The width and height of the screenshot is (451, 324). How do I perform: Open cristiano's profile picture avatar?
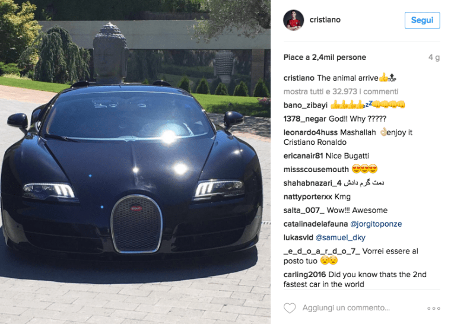pos(293,20)
